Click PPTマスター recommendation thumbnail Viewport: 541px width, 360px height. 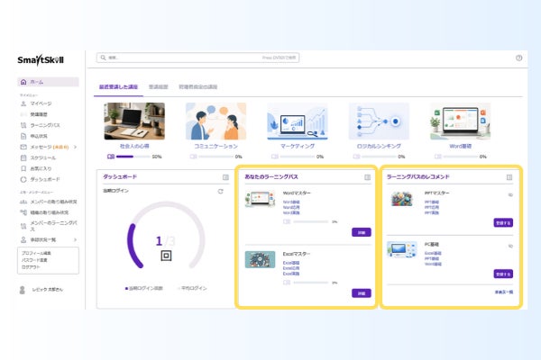(x=402, y=199)
